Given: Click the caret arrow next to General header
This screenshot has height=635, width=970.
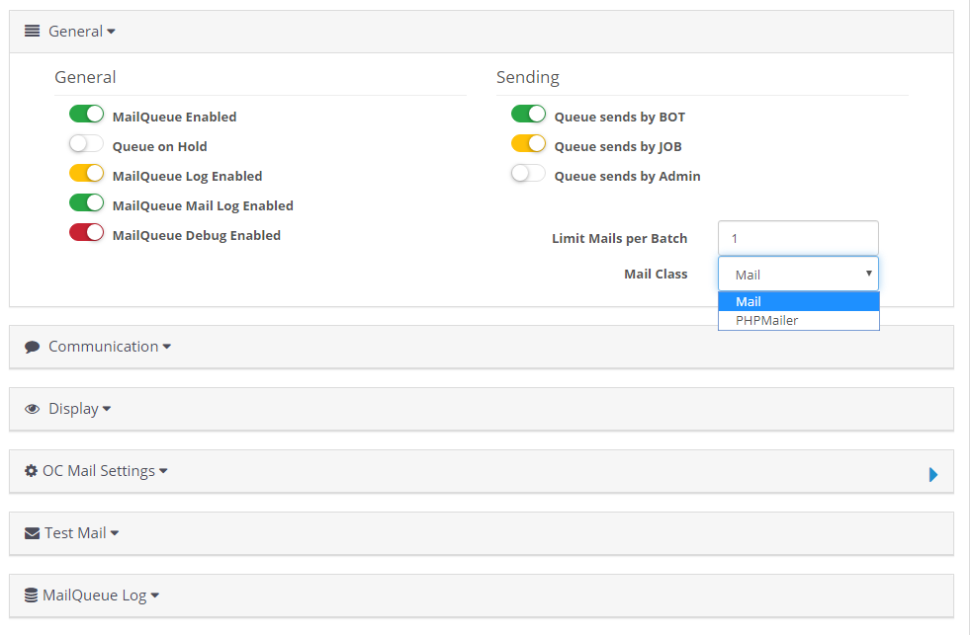Looking at the screenshot, I should (111, 32).
